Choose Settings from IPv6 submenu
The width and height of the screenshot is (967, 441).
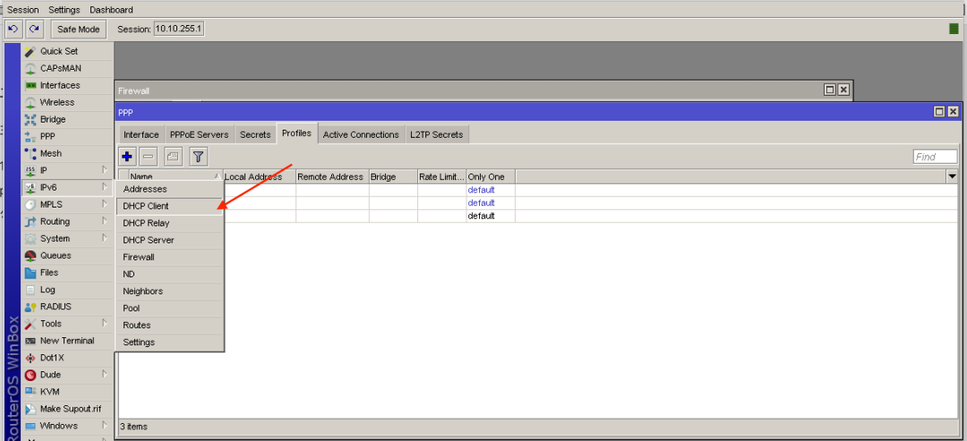(169, 343)
